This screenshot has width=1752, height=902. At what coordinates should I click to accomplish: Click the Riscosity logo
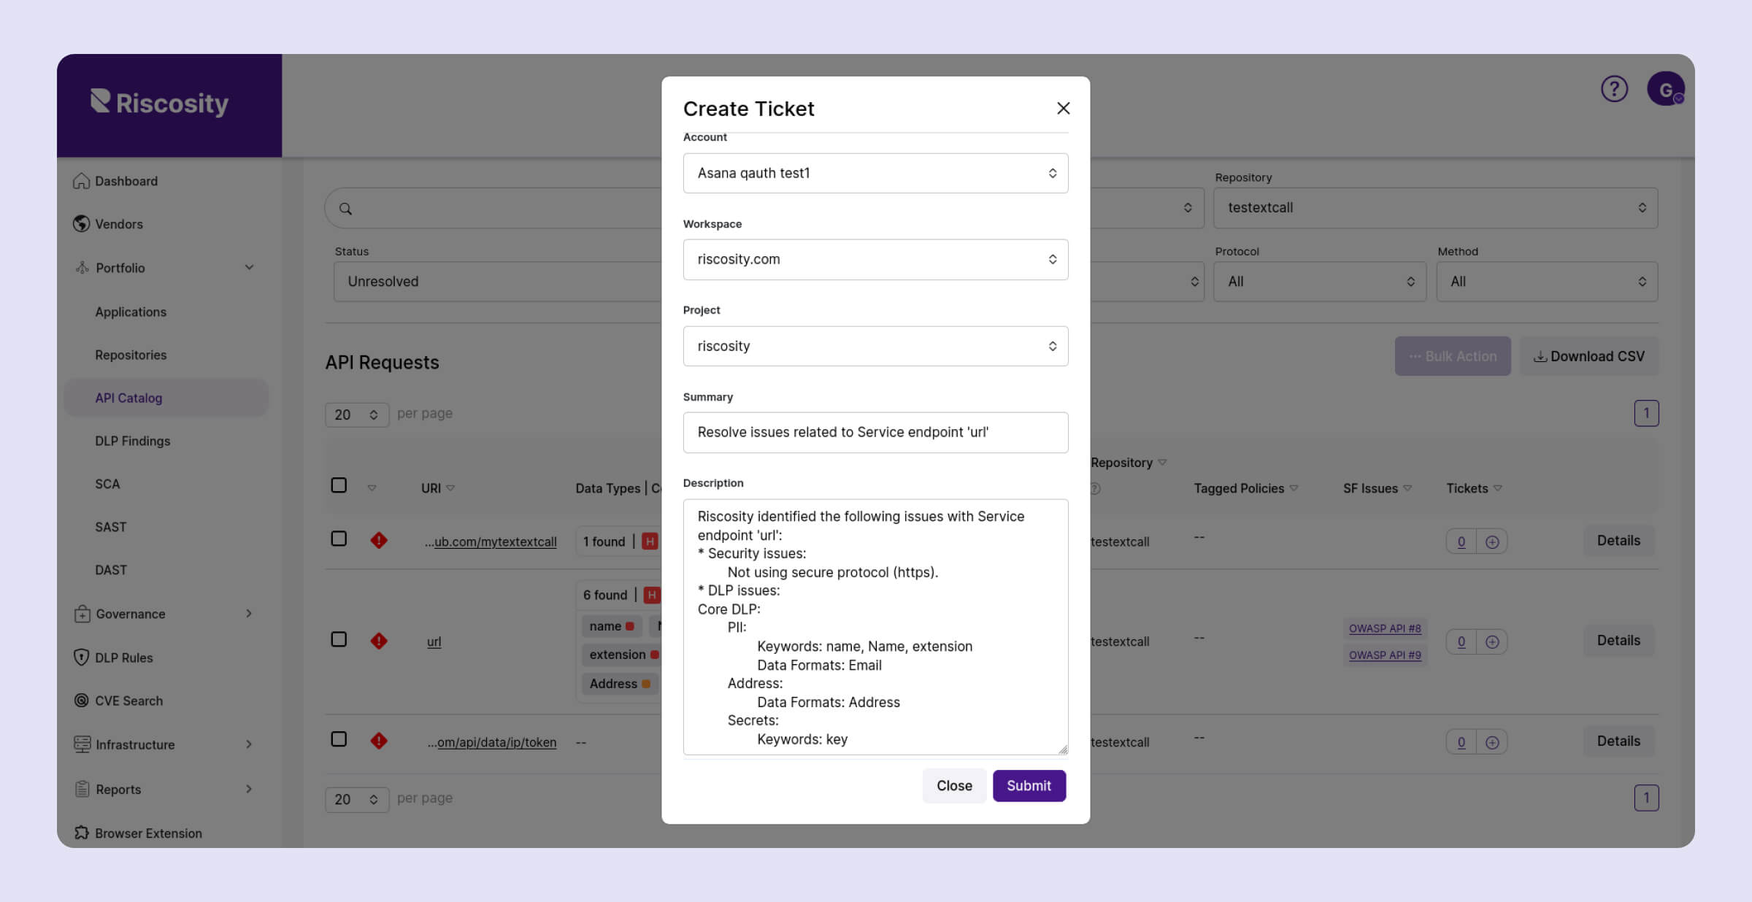(159, 103)
